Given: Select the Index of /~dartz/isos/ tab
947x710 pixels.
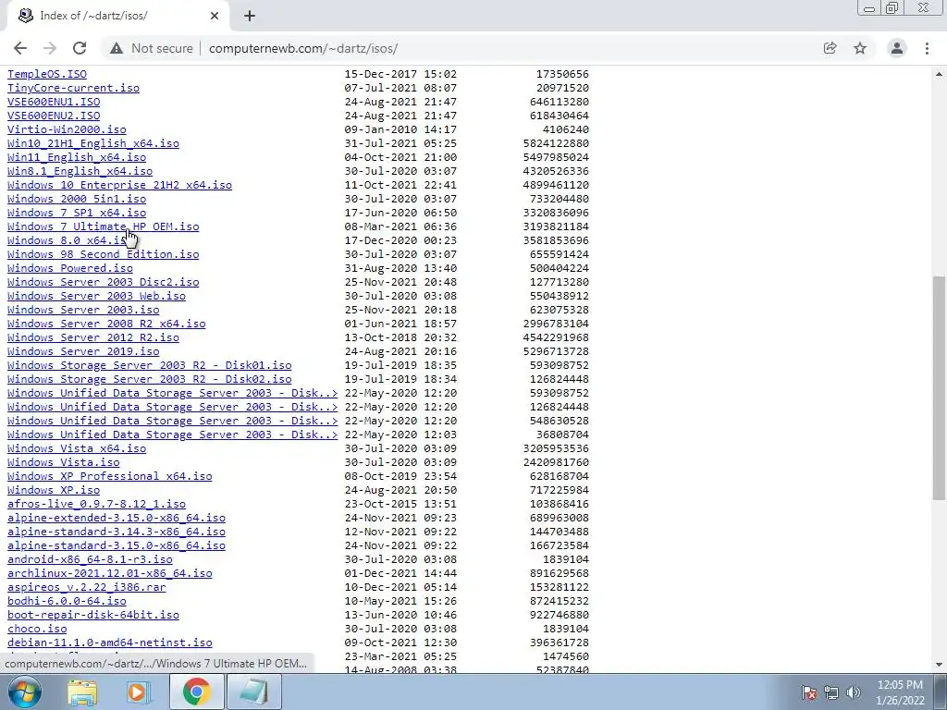Looking at the screenshot, I should tap(119, 16).
